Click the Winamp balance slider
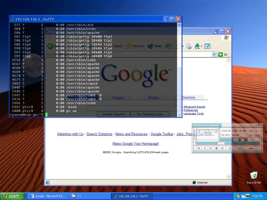Image resolution: width=267 pixels, height=200 pixels. click(x=243, y=140)
